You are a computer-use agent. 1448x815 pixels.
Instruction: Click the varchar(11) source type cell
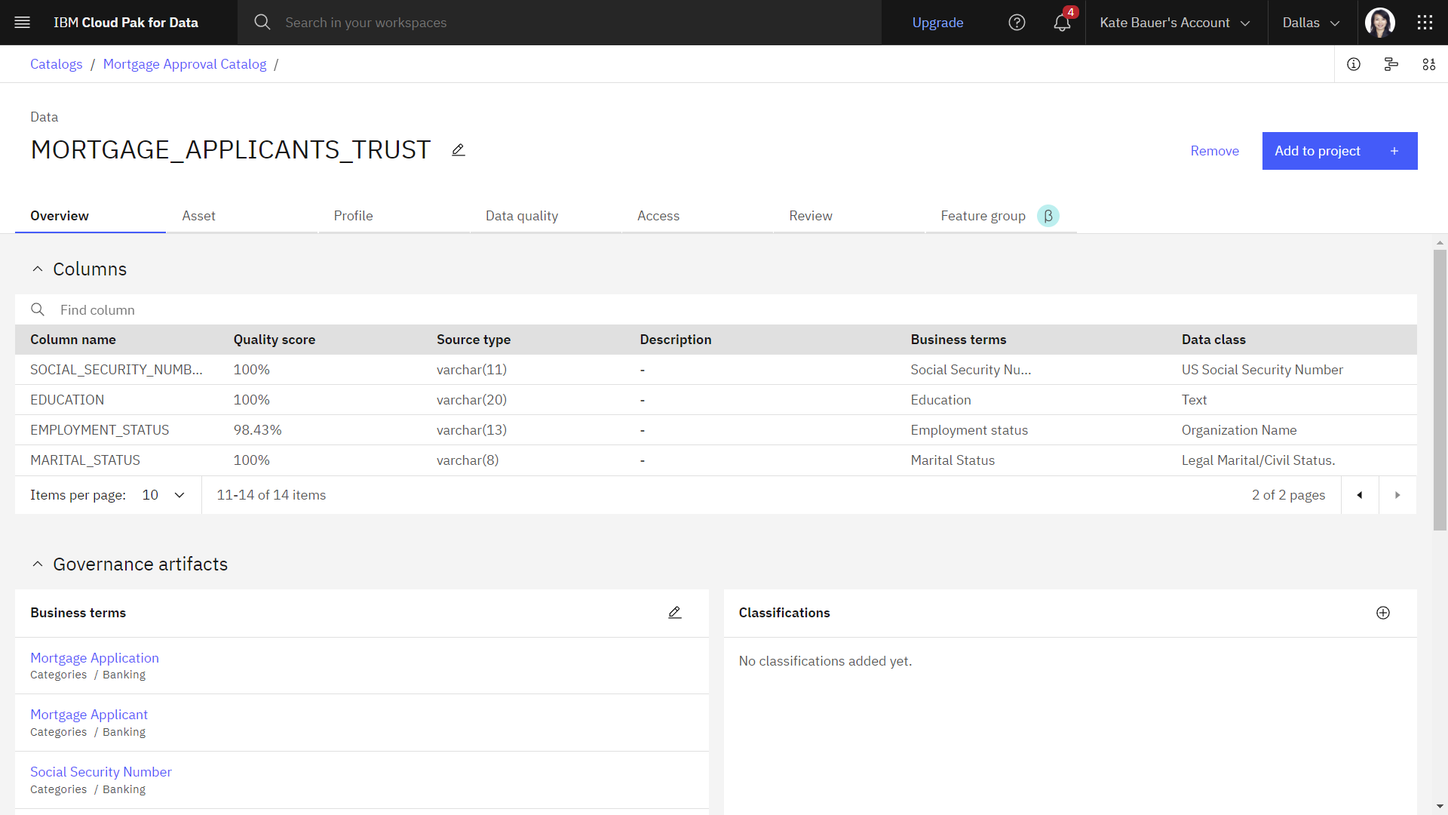(x=471, y=370)
